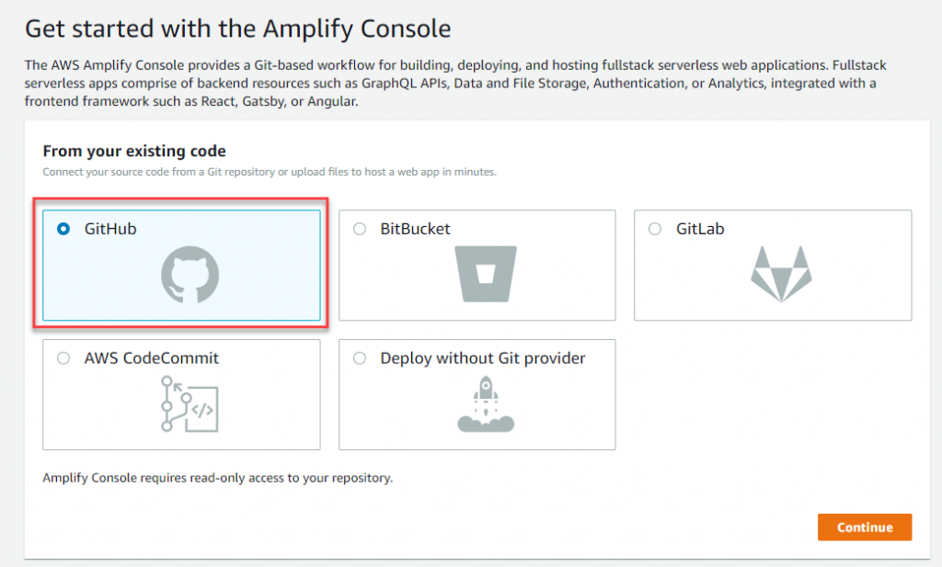This screenshot has width=942, height=567.
Task: Enable Deploy without Git provider option
Action: 359,358
